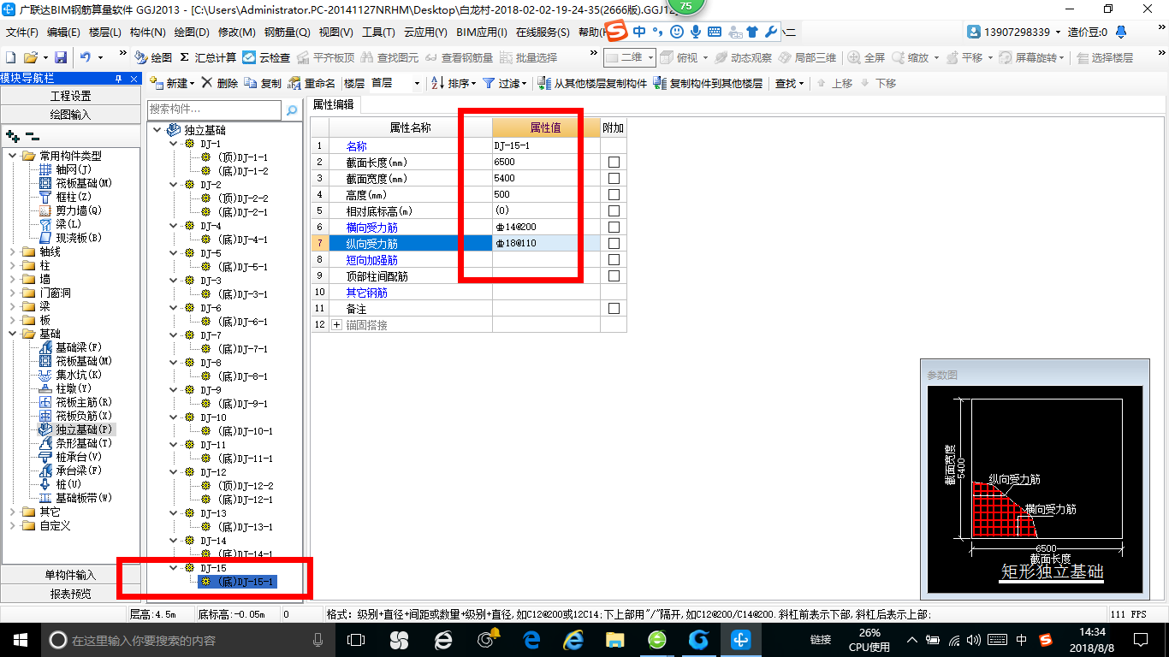
Task: Open Internet Explorer from the taskbar
Action: pyautogui.click(x=573, y=639)
